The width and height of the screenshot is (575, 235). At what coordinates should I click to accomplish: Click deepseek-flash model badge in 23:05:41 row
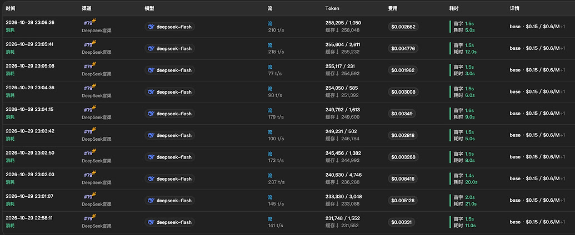(169, 48)
